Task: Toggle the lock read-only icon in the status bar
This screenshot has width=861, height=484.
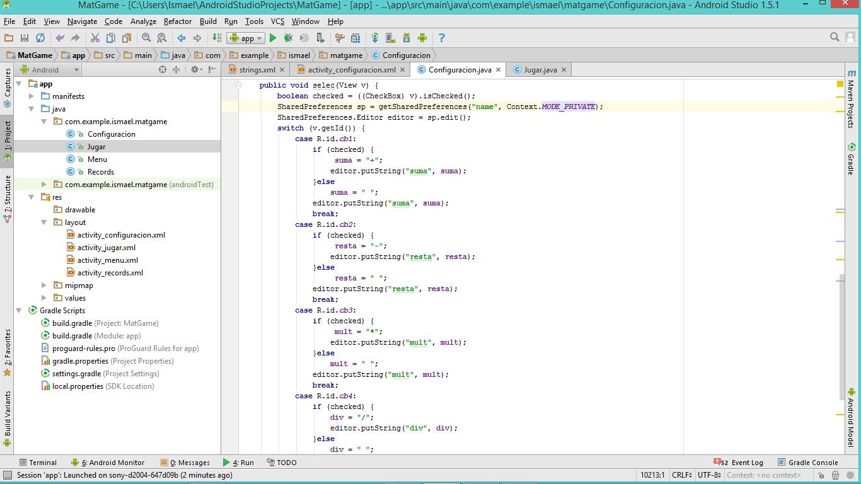Action: 821,475
